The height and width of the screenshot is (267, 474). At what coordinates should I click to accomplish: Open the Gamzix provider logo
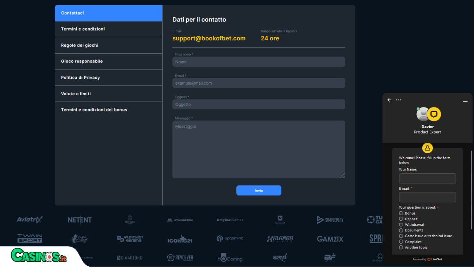pyautogui.click(x=330, y=239)
